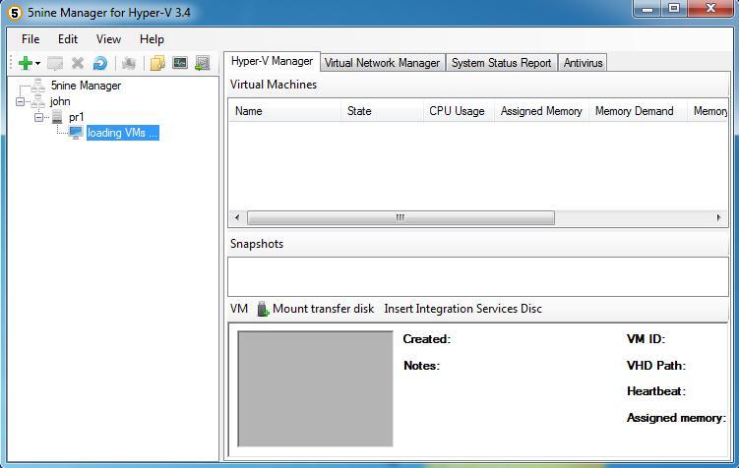Click the john domain tree icon
Viewport: 739px width, 468px height.
37,101
